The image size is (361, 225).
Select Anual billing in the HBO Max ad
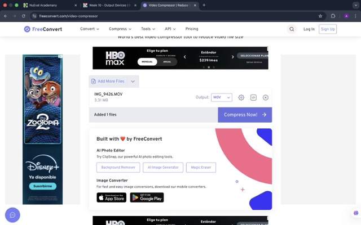pos(167,62)
